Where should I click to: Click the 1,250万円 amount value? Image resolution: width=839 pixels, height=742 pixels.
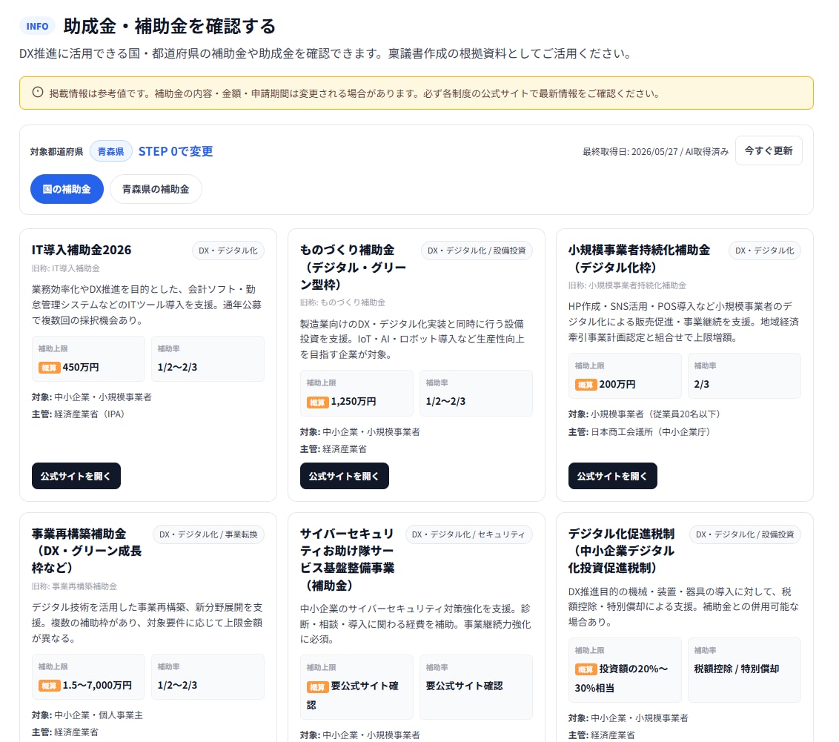(353, 401)
